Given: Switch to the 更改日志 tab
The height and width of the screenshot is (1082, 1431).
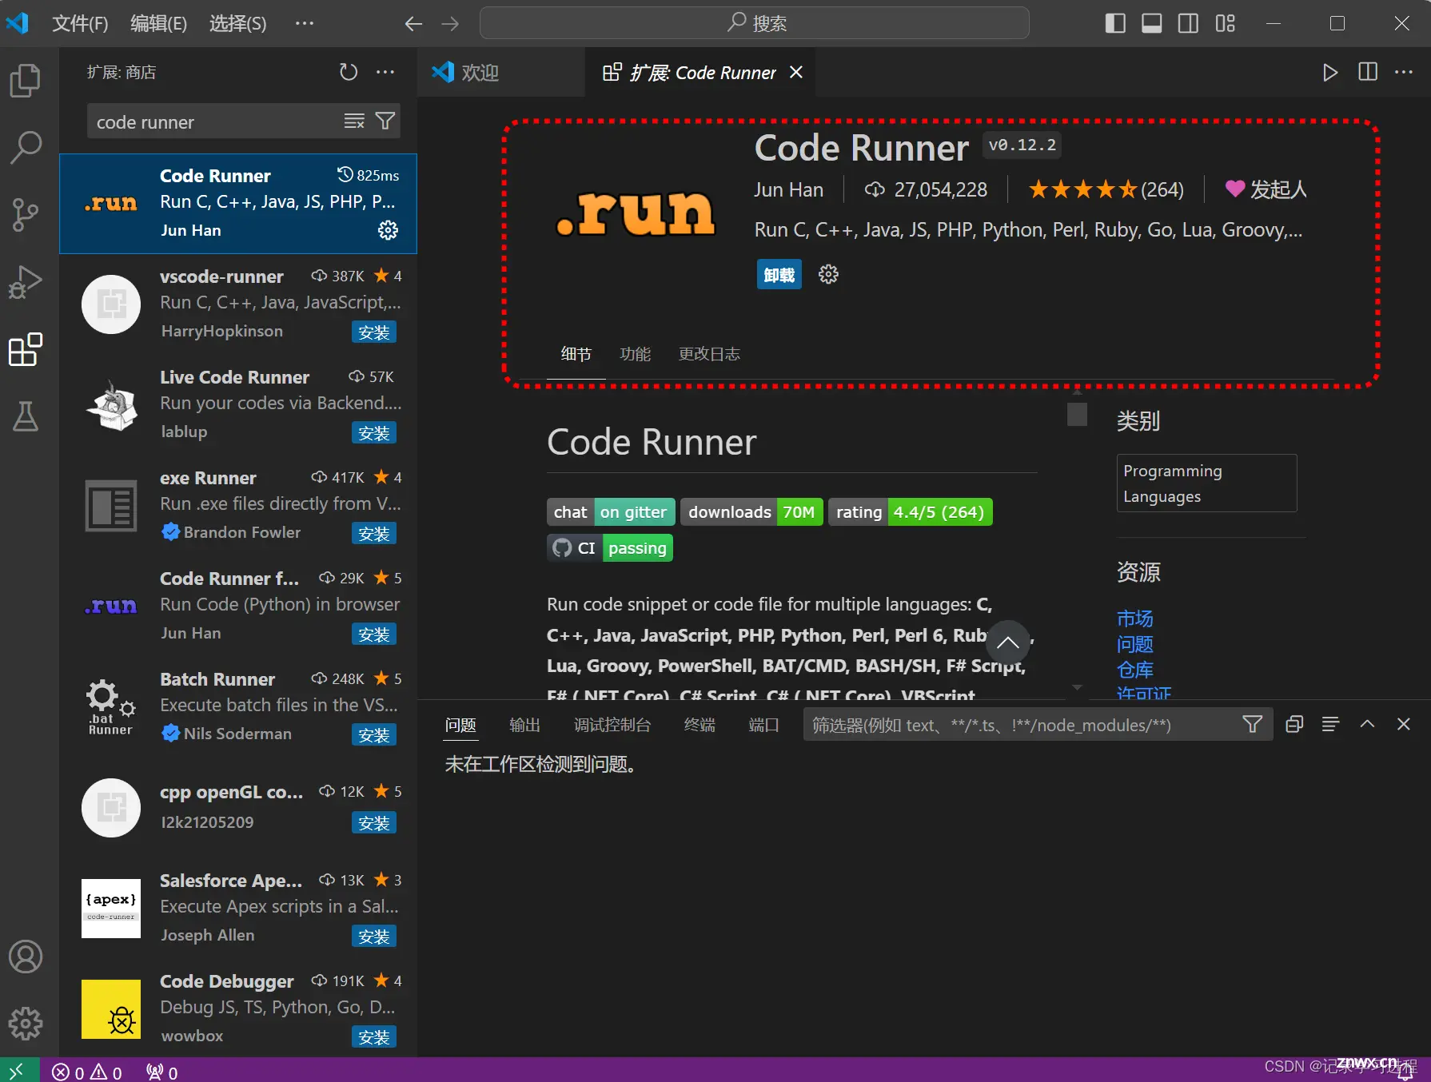Looking at the screenshot, I should tap(709, 354).
